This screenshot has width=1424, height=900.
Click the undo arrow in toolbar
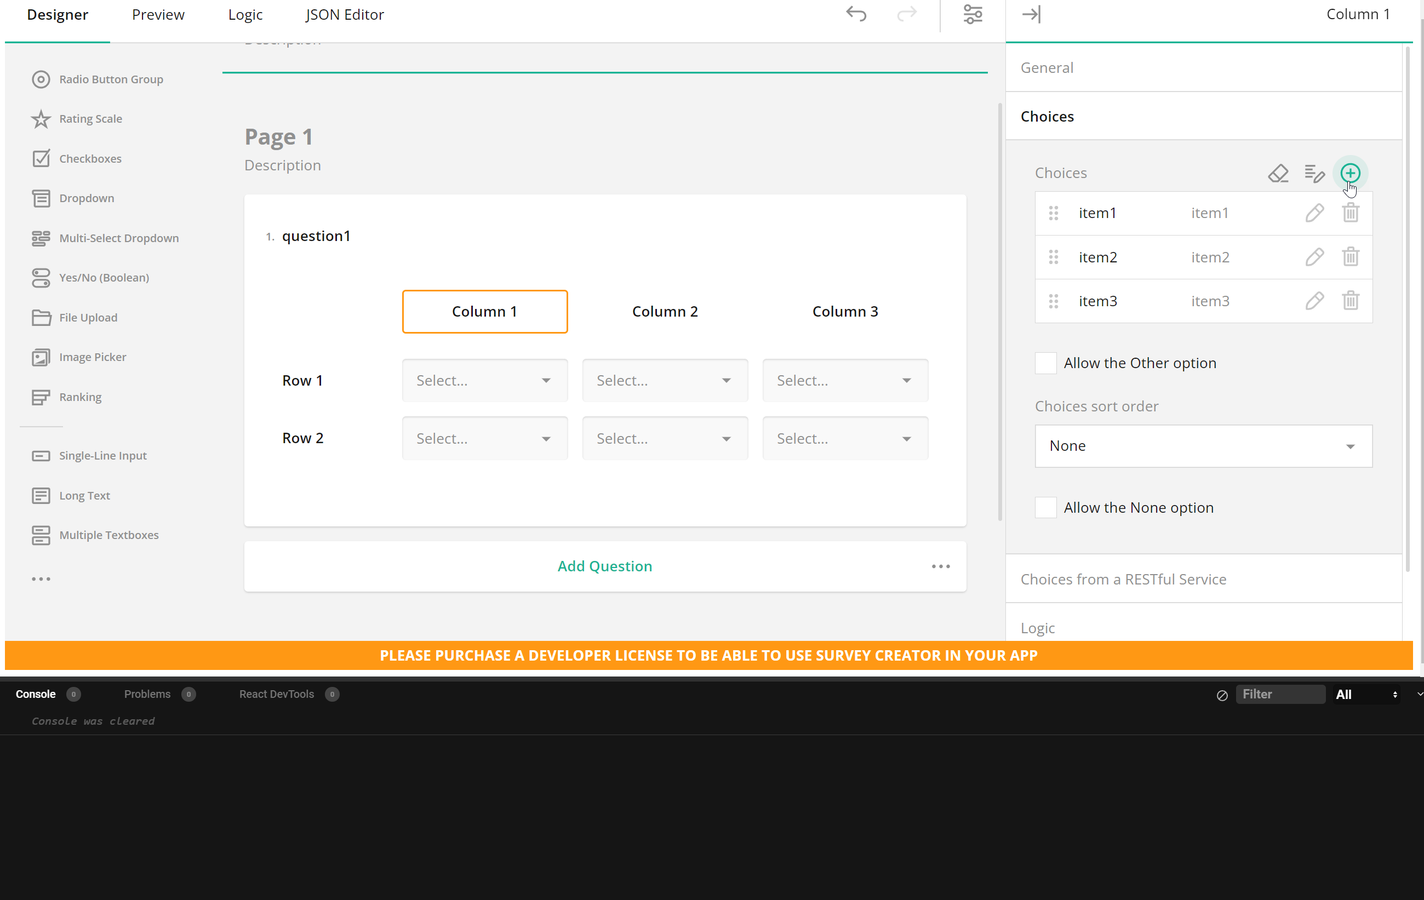pos(856,14)
